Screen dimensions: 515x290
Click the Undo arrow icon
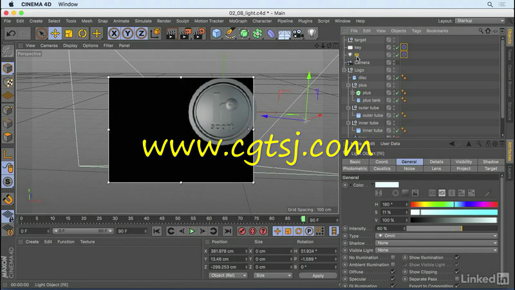(x=11, y=34)
